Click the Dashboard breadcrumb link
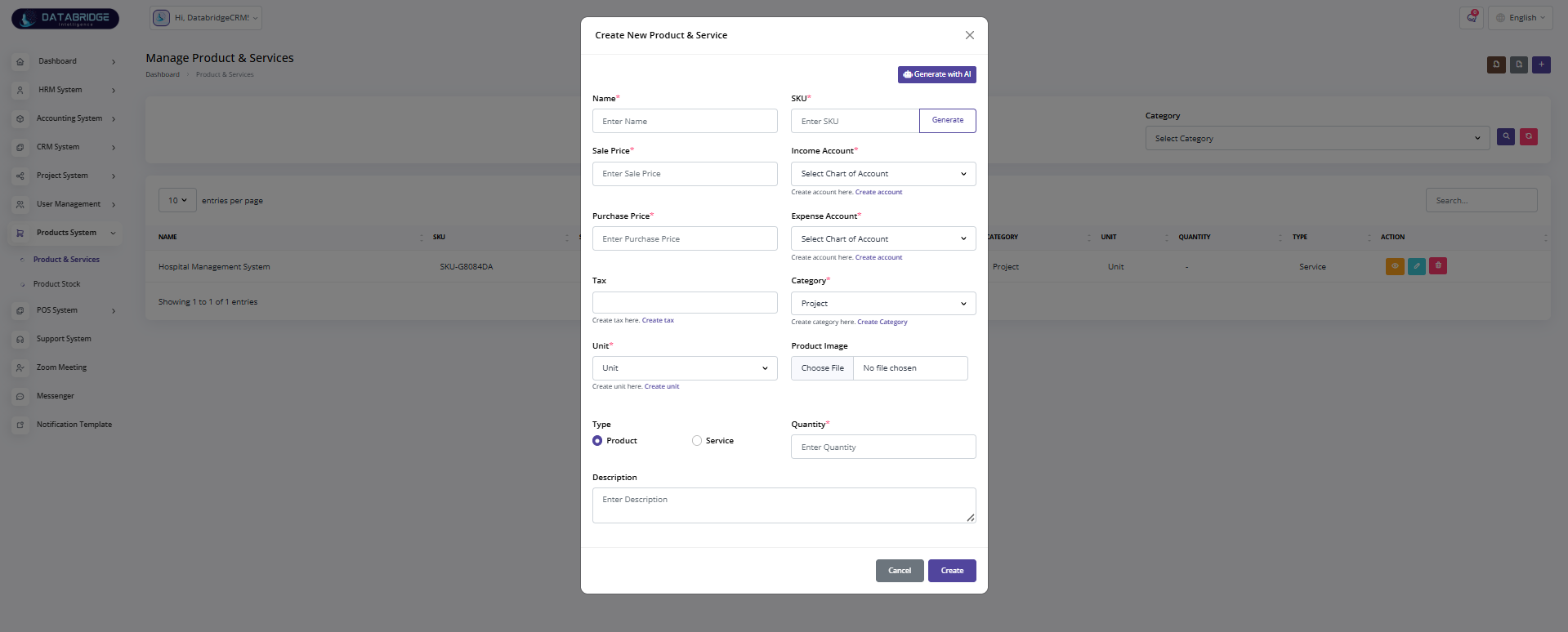 point(163,74)
